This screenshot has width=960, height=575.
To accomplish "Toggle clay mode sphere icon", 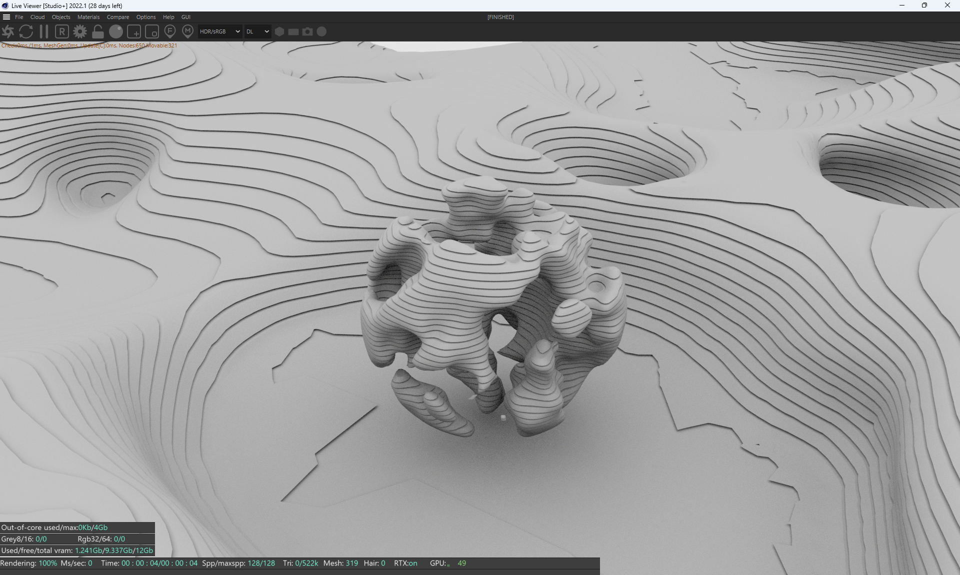I will click(116, 31).
